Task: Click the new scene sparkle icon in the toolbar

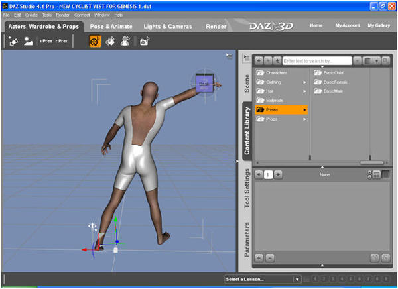Action: click(13, 41)
